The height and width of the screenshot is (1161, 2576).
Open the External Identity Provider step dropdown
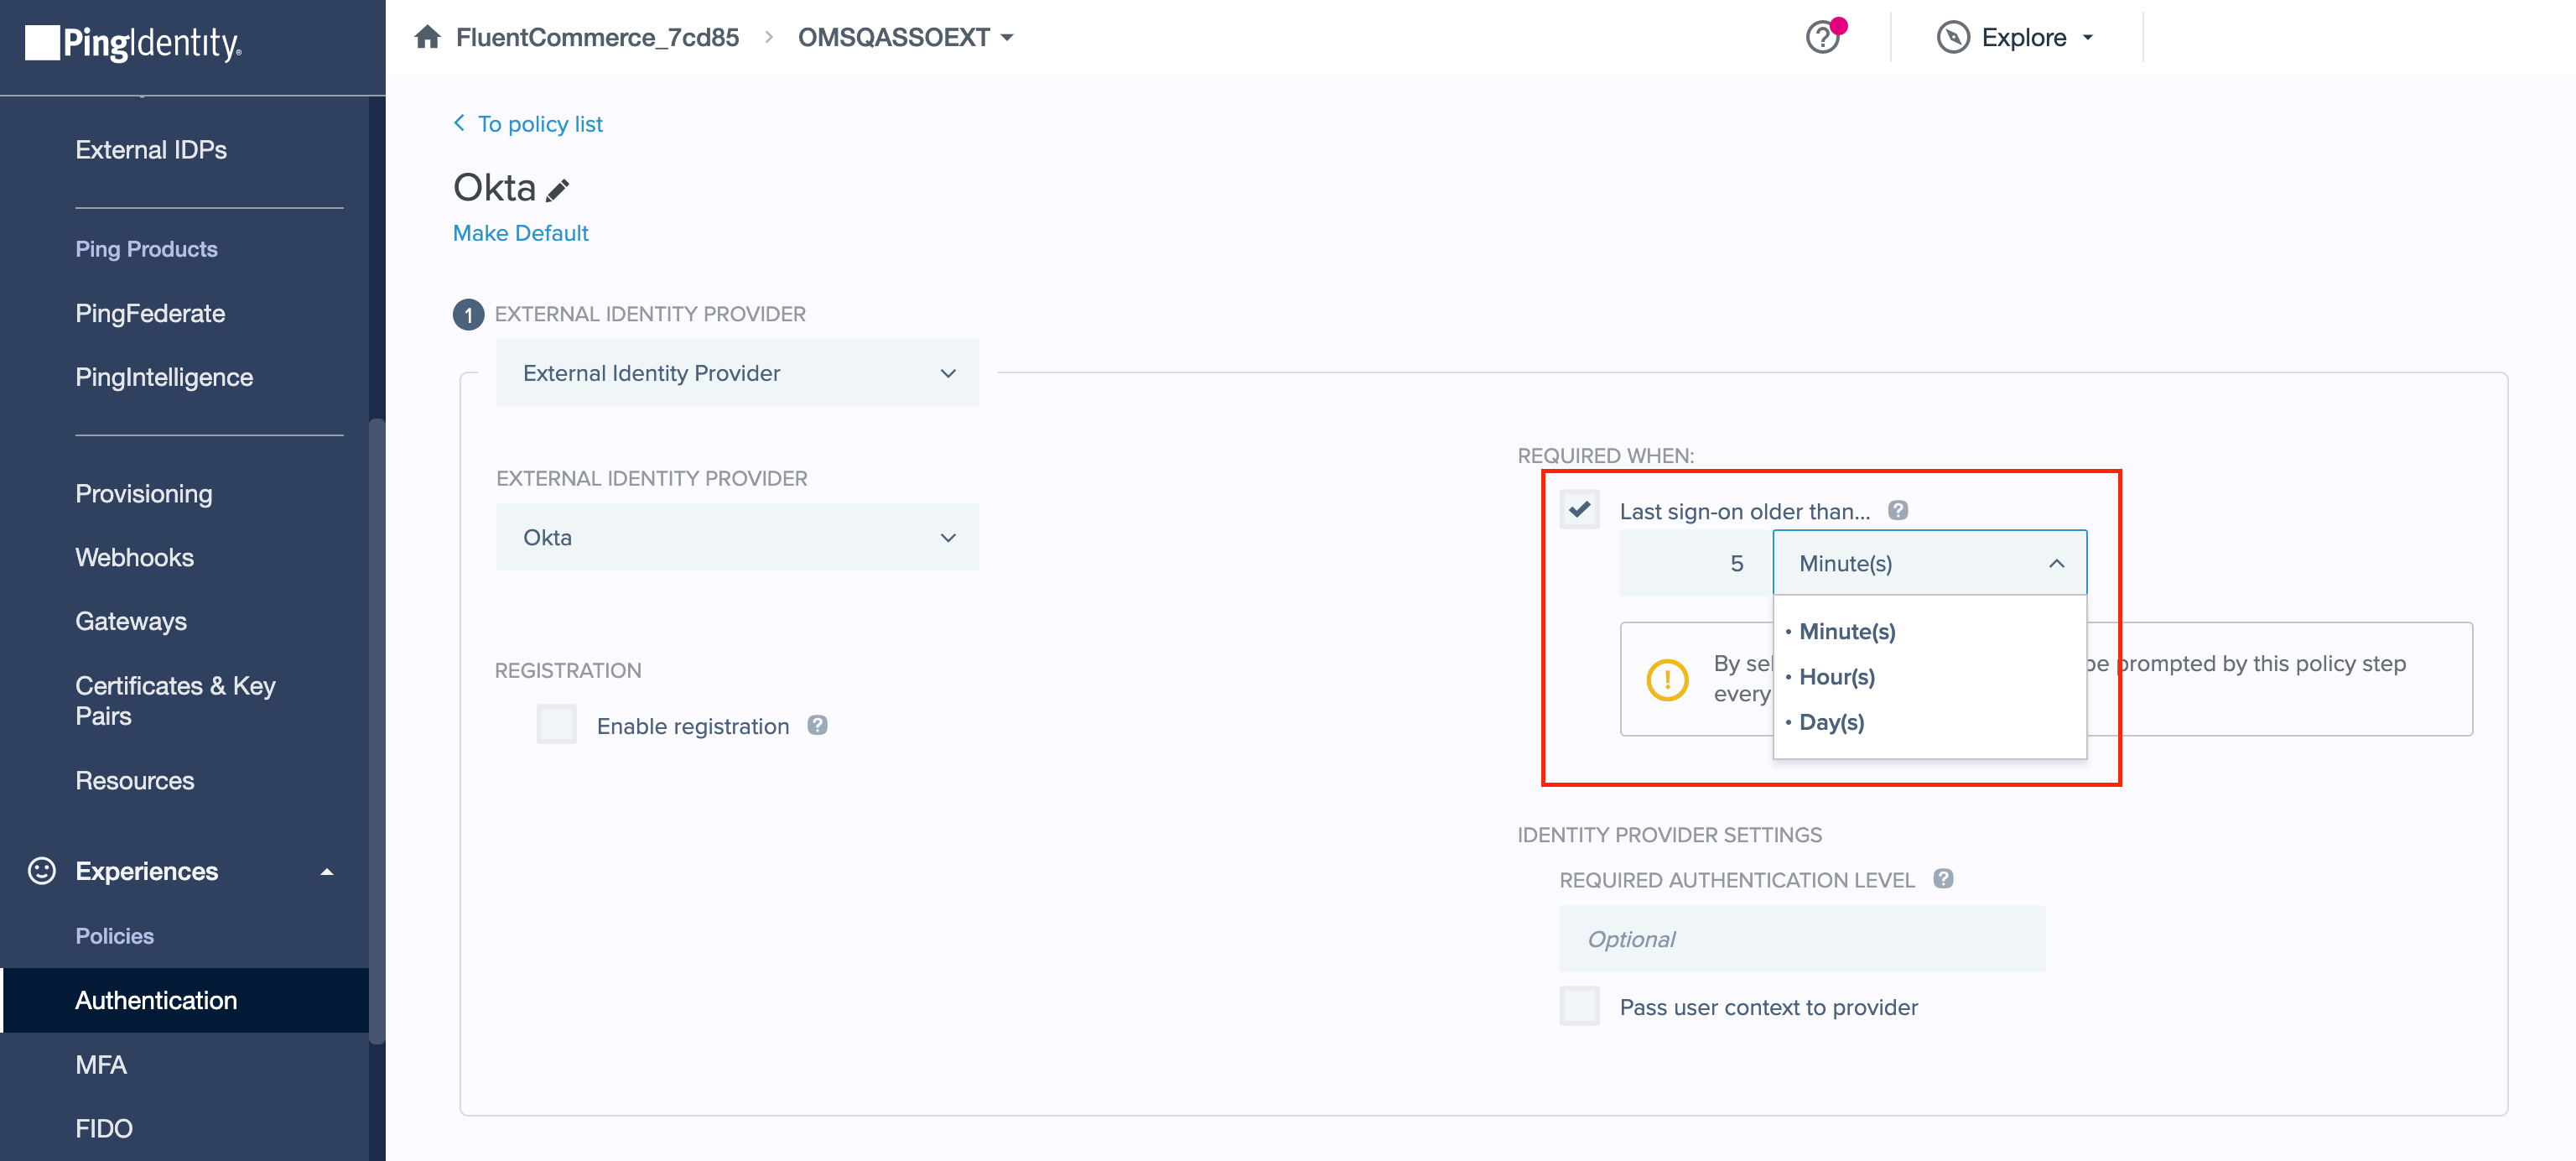[737, 373]
